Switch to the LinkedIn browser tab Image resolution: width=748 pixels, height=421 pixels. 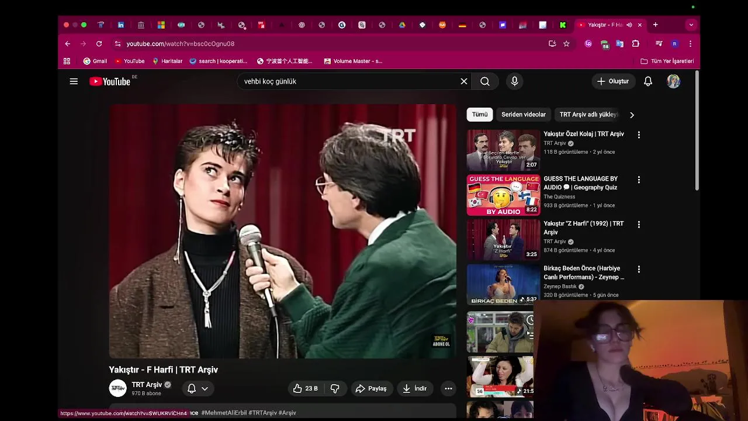[x=121, y=25]
